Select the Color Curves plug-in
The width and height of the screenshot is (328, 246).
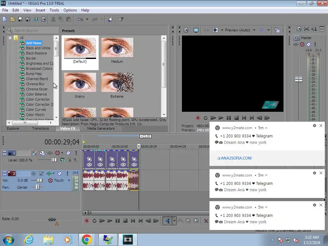click(x=36, y=110)
